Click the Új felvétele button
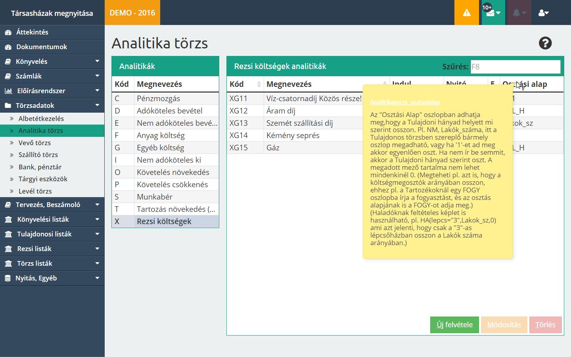The height and width of the screenshot is (357, 571). click(x=454, y=325)
